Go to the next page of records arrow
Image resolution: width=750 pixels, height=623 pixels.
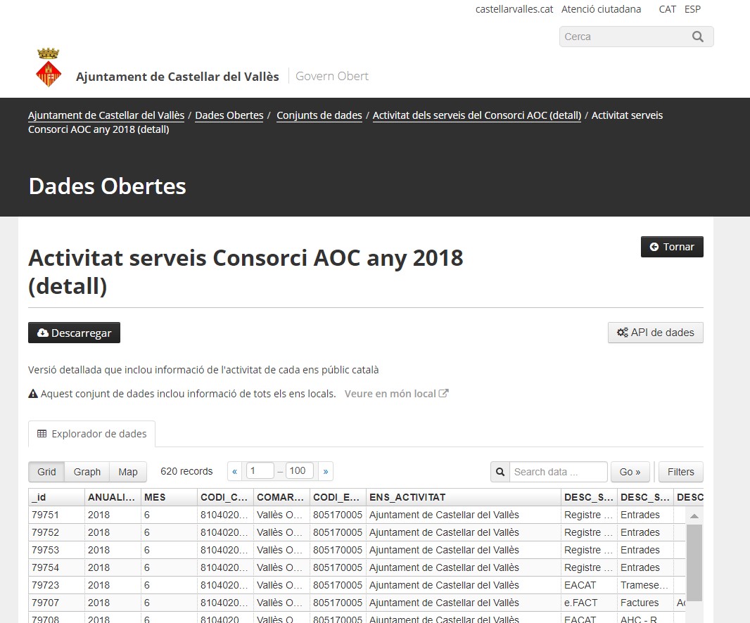325,471
